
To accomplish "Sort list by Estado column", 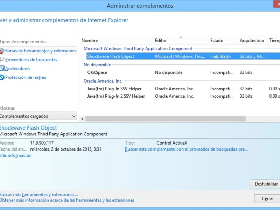I will coord(217,41).
